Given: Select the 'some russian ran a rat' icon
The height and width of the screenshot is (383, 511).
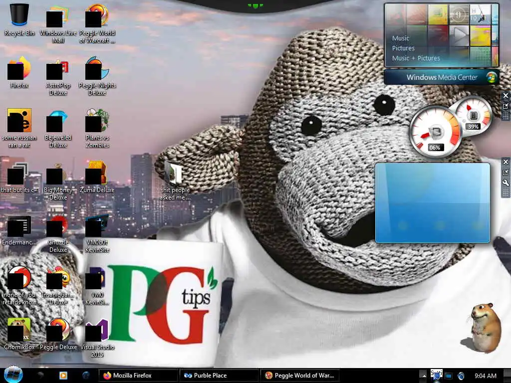Looking at the screenshot, I should 19,128.
